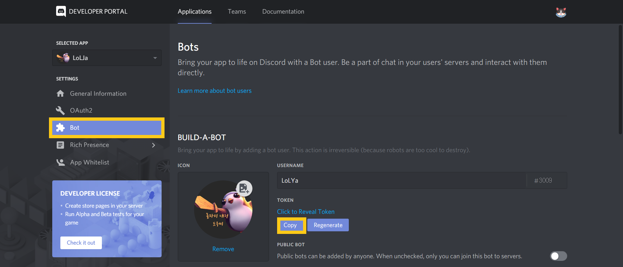Screen dimensions: 623x267
Task: Click the Rich Presence document icon
Action: tap(60, 145)
